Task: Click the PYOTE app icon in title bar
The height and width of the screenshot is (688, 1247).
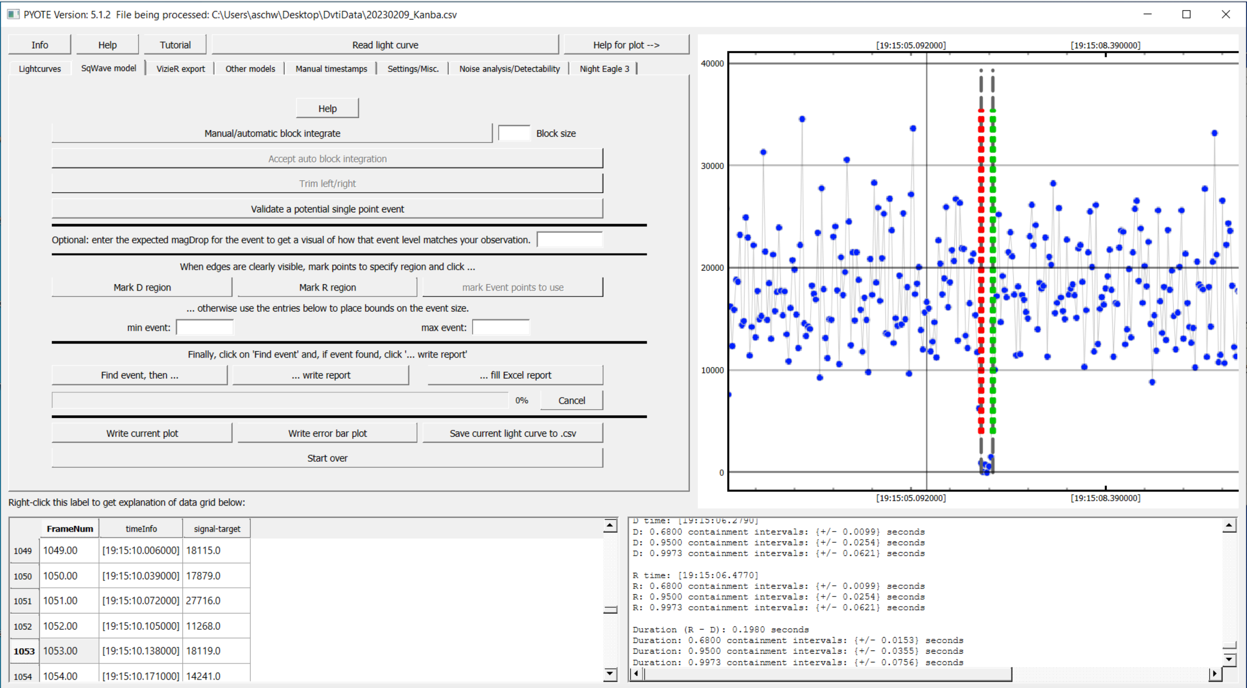Action: pyautogui.click(x=13, y=14)
